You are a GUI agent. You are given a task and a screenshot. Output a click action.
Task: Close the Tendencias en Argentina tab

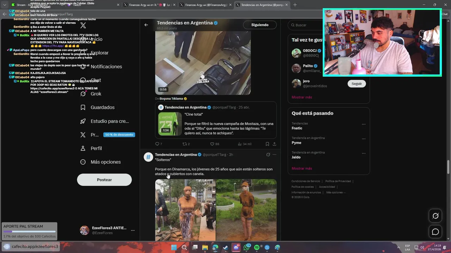286,5
